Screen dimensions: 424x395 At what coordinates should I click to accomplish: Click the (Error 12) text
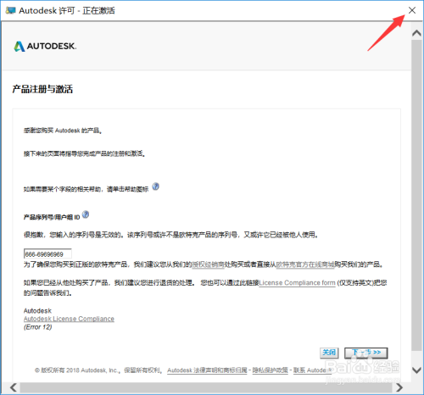[37, 327]
